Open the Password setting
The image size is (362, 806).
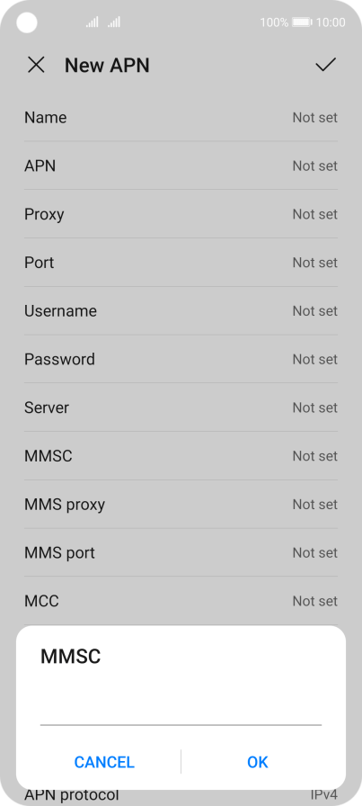[x=181, y=359]
